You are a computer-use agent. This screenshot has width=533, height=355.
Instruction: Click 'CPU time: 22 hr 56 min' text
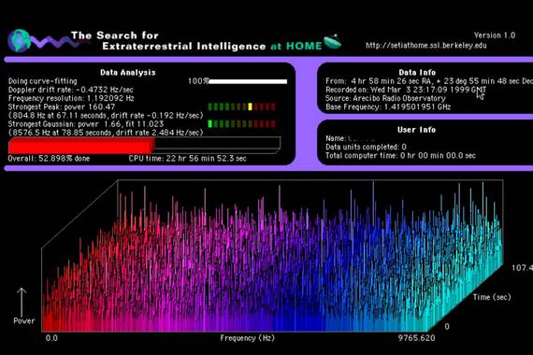click(188, 159)
